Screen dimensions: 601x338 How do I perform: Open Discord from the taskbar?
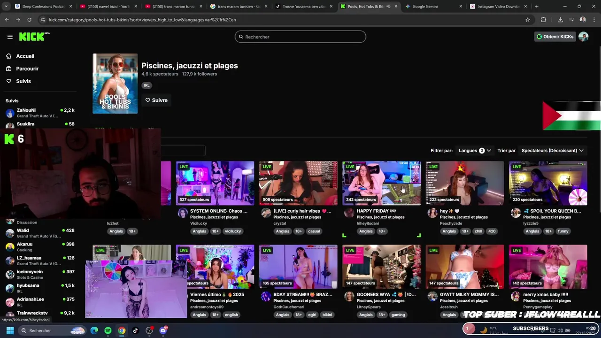point(163,330)
